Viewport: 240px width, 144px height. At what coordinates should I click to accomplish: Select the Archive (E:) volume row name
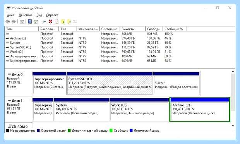pos(18,38)
